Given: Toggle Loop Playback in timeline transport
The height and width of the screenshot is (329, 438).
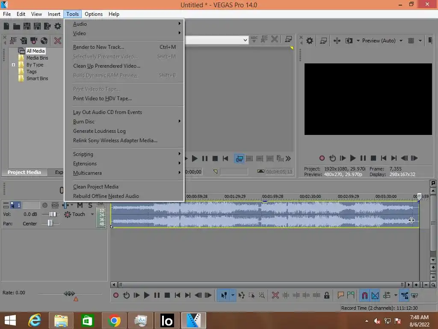Looking at the screenshot, I should tap(126, 295).
